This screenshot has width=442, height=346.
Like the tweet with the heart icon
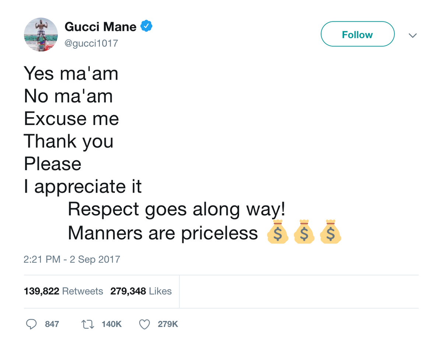pyautogui.click(x=145, y=324)
